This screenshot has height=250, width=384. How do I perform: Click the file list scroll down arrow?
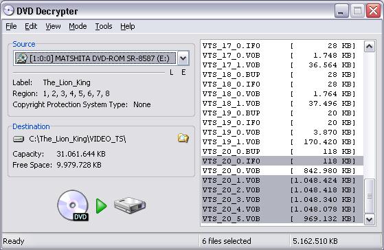point(370,219)
